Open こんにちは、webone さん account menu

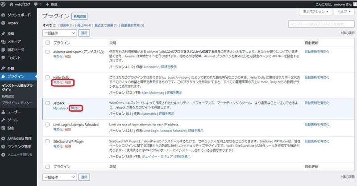click(x=335, y=4)
